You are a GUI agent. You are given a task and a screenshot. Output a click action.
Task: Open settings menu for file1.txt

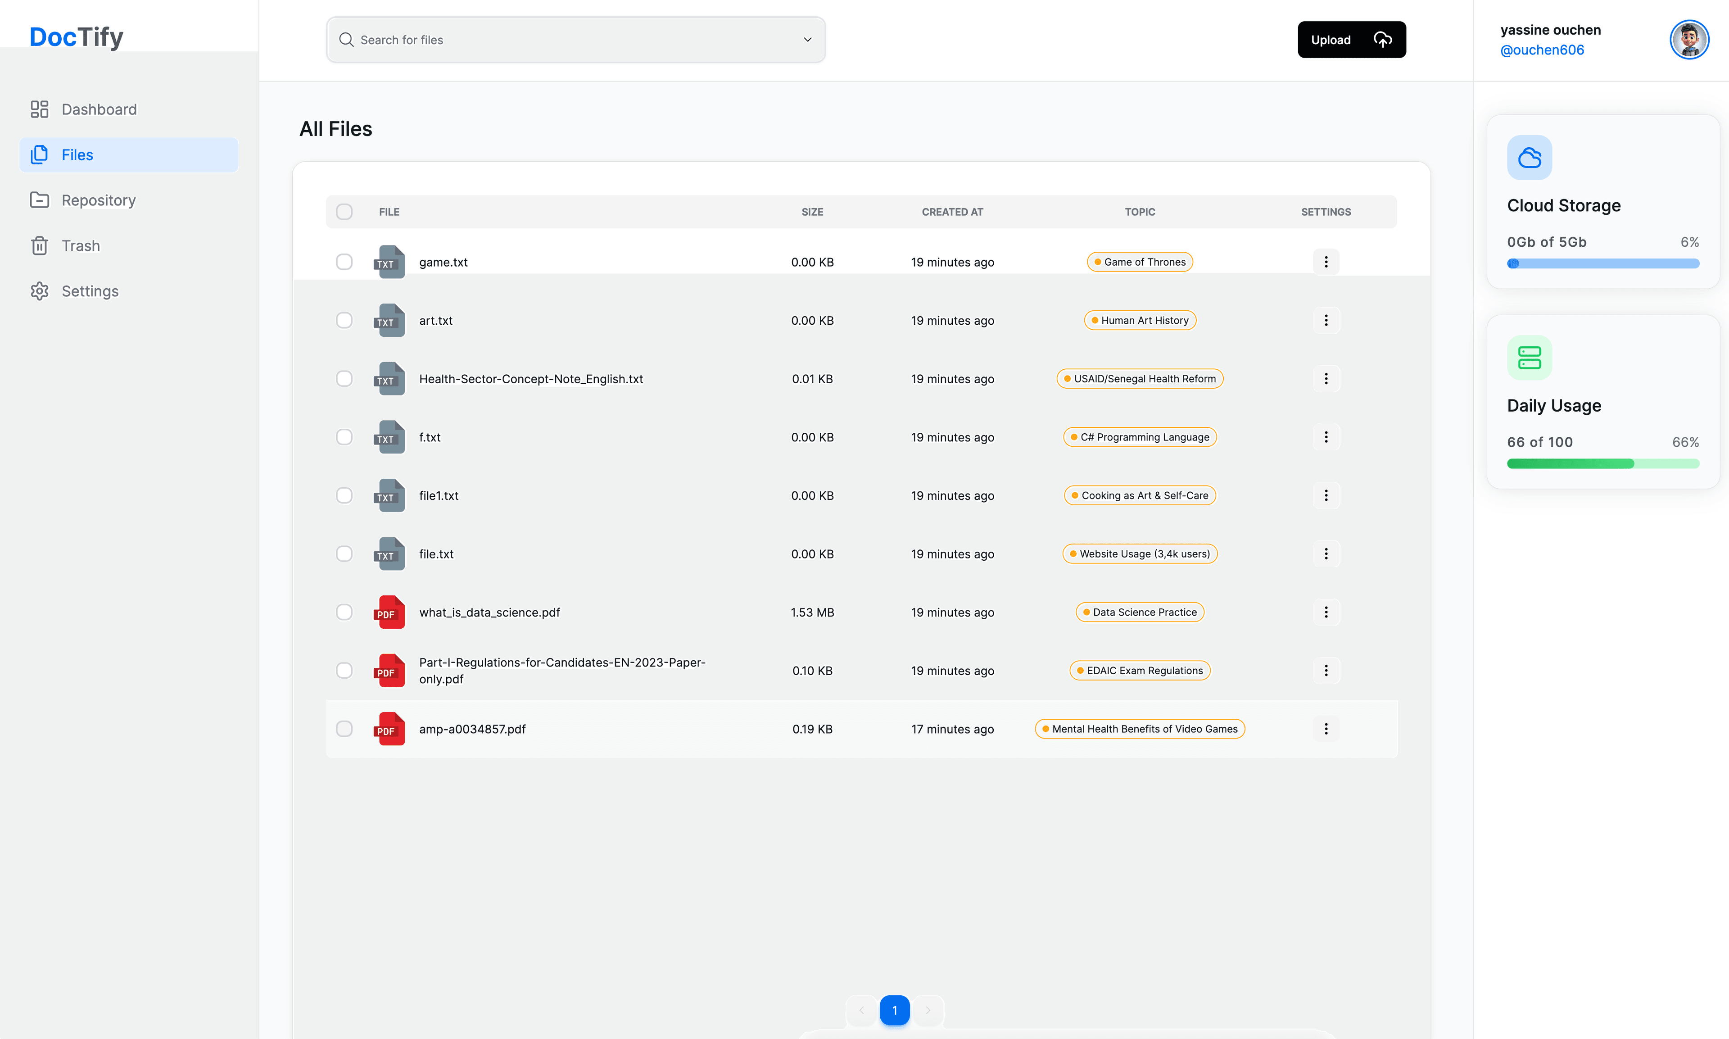(x=1326, y=495)
